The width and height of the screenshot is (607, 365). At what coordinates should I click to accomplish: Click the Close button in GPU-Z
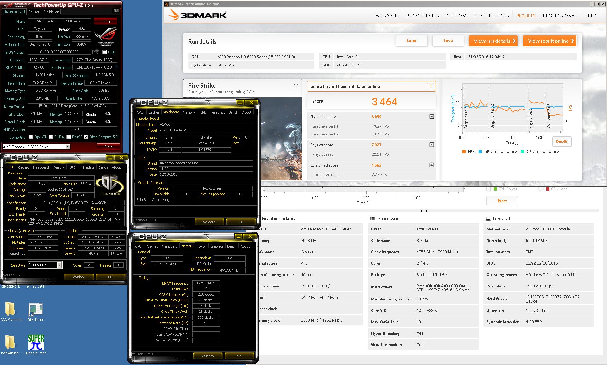pyautogui.click(x=108, y=147)
